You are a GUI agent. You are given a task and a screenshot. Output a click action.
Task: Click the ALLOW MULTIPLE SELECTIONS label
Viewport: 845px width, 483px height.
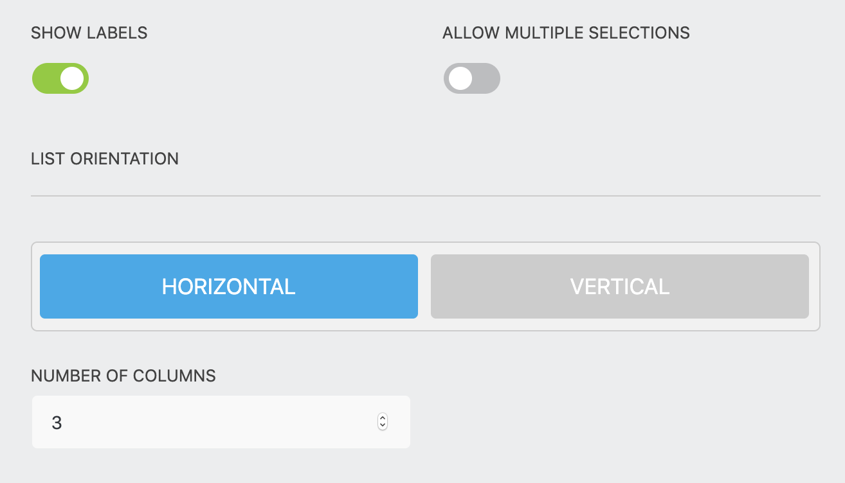coord(566,33)
